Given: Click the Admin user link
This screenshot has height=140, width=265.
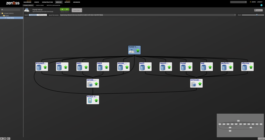Looking at the screenshot, I should tap(254, 2).
